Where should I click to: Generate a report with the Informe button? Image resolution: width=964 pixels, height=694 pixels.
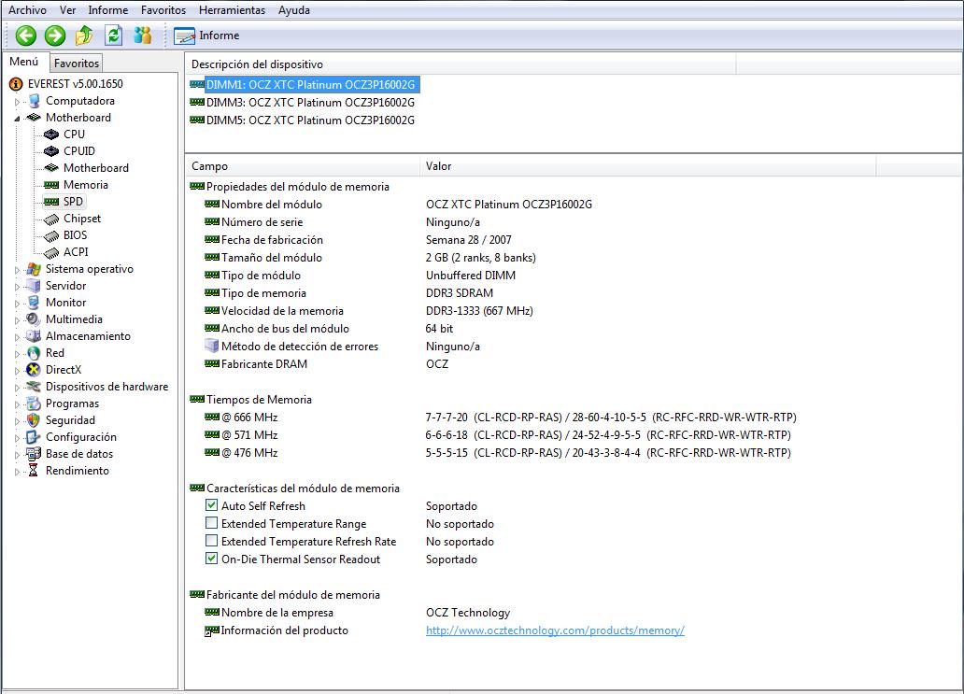click(x=206, y=35)
